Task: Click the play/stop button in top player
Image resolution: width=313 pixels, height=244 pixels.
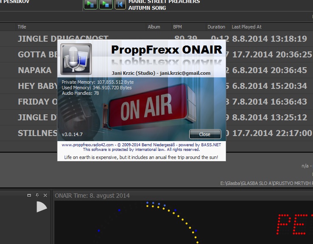Action: tap(106, 4)
